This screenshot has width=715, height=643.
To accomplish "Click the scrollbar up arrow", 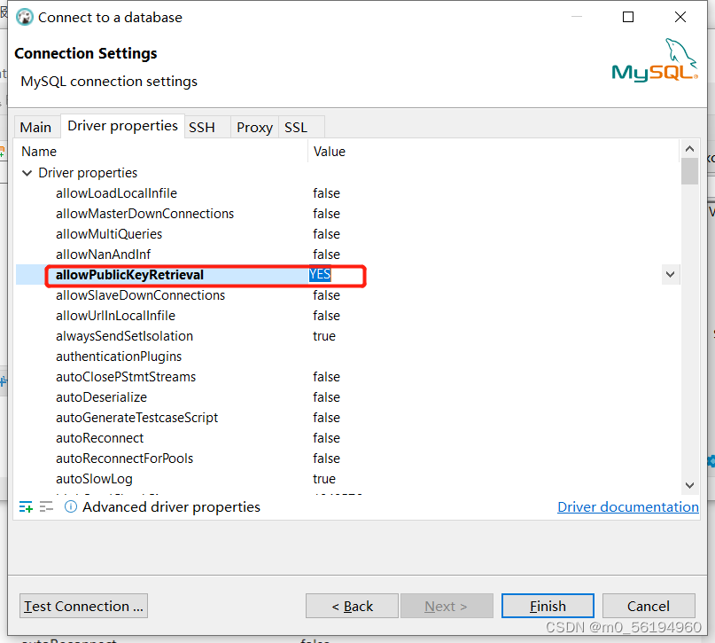I will (689, 147).
